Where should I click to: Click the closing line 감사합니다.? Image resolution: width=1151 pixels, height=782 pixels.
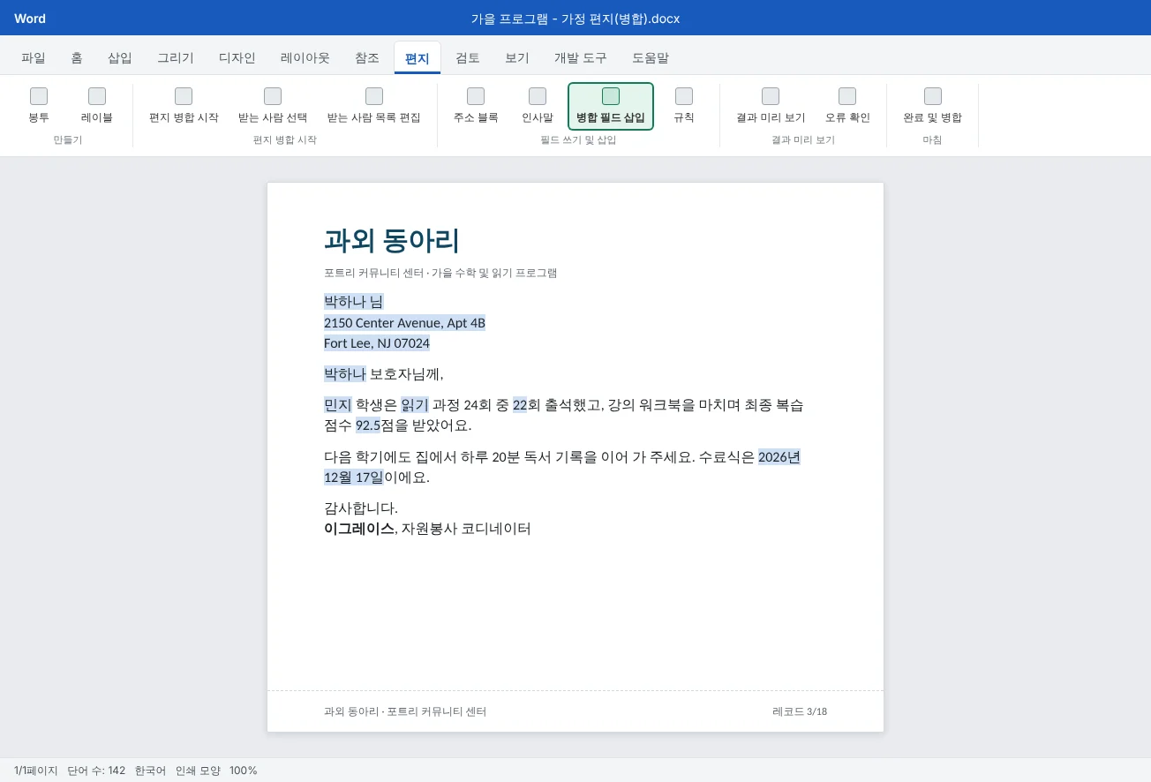point(361,508)
